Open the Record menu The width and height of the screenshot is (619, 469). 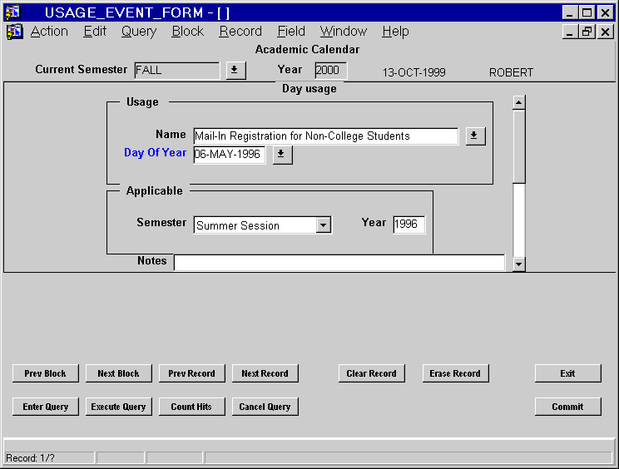point(240,32)
